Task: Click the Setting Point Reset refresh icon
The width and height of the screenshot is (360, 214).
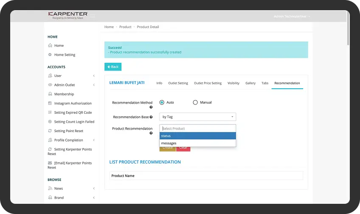Action: click(x=50, y=131)
